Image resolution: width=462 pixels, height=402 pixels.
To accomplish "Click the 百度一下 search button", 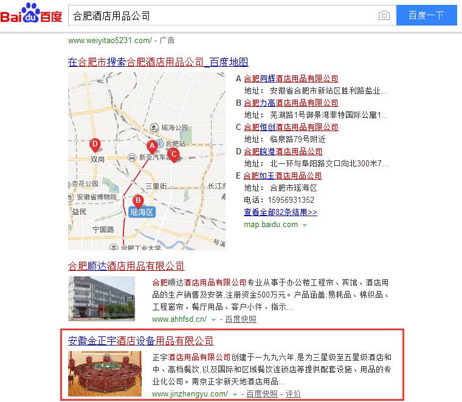I will [426, 15].
